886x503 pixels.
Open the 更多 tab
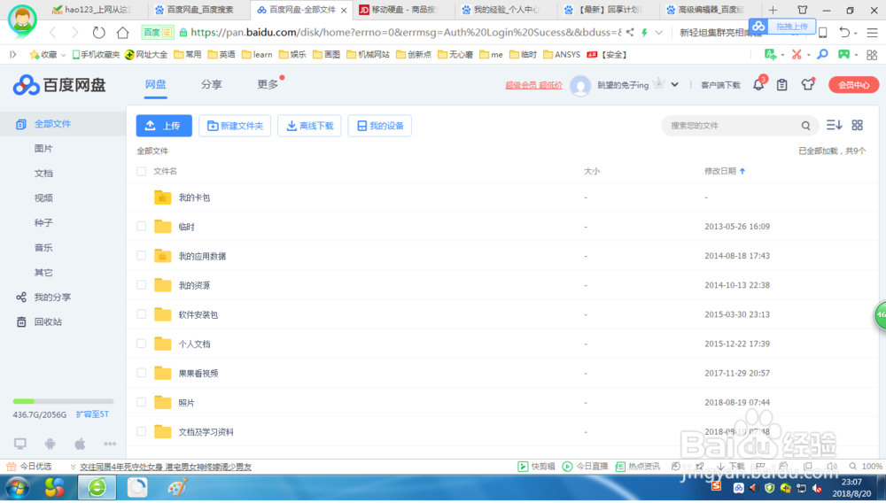pos(268,85)
